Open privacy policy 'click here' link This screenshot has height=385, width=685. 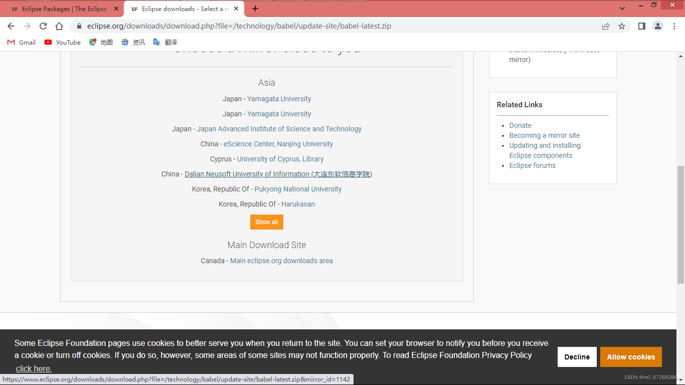[x=34, y=369]
